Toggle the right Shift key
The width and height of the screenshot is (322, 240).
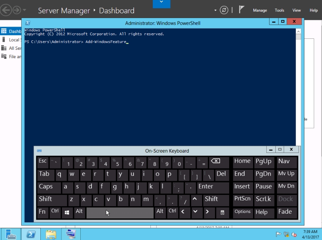(216, 200)
